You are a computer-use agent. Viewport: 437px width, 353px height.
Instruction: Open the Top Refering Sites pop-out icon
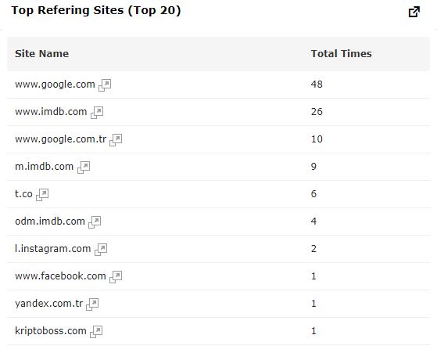tap(414, 12)
